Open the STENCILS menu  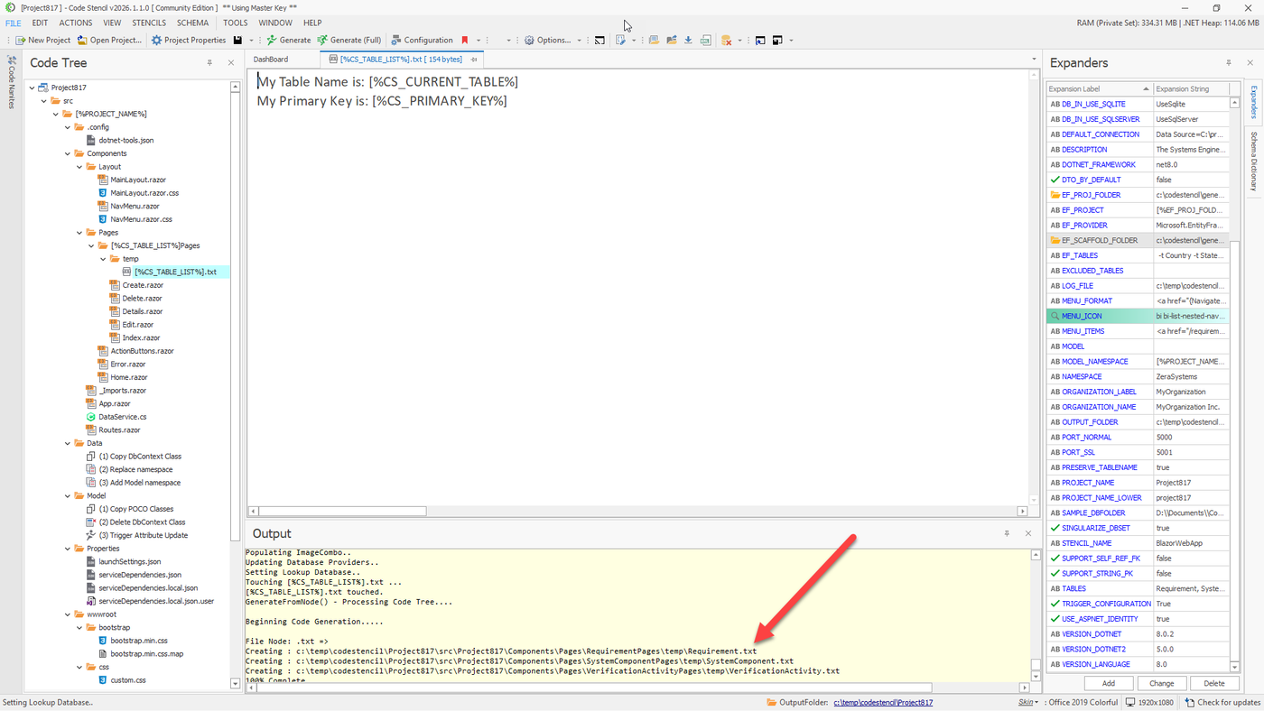point(149,23)
